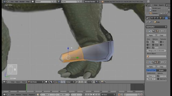172x96 pixels.
Task: Click the End 250 frame field
Action: click(x=63, y=95)
